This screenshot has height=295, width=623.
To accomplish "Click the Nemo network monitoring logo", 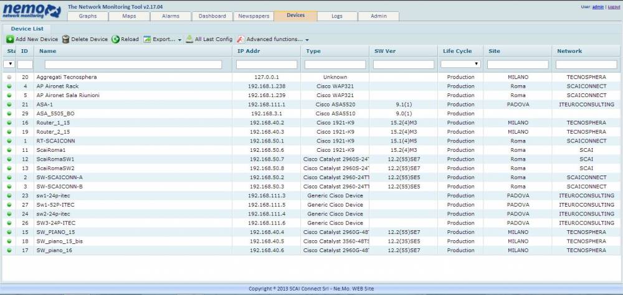I will pyautogui.click(x=32, y=11).
